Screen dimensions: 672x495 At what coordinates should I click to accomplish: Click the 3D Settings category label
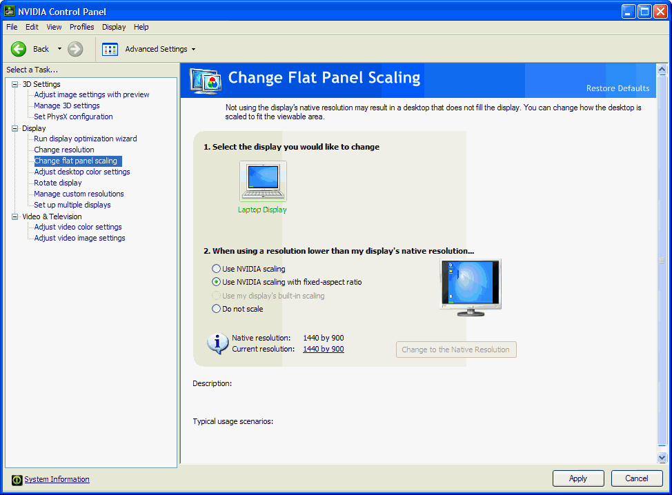(x=41, y=84)
